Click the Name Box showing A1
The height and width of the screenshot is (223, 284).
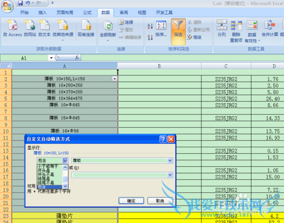coord(24,58)
